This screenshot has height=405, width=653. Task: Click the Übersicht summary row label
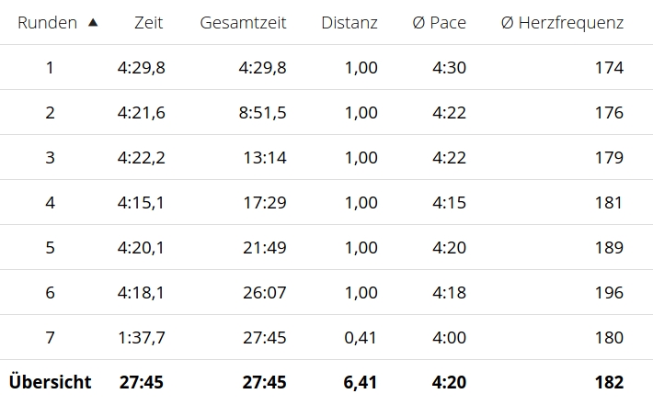tap(51, 383)
